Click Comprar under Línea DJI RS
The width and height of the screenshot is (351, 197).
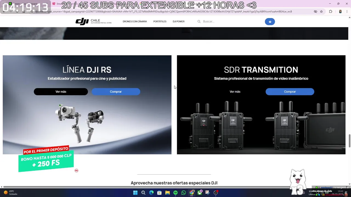coord(116,92)
